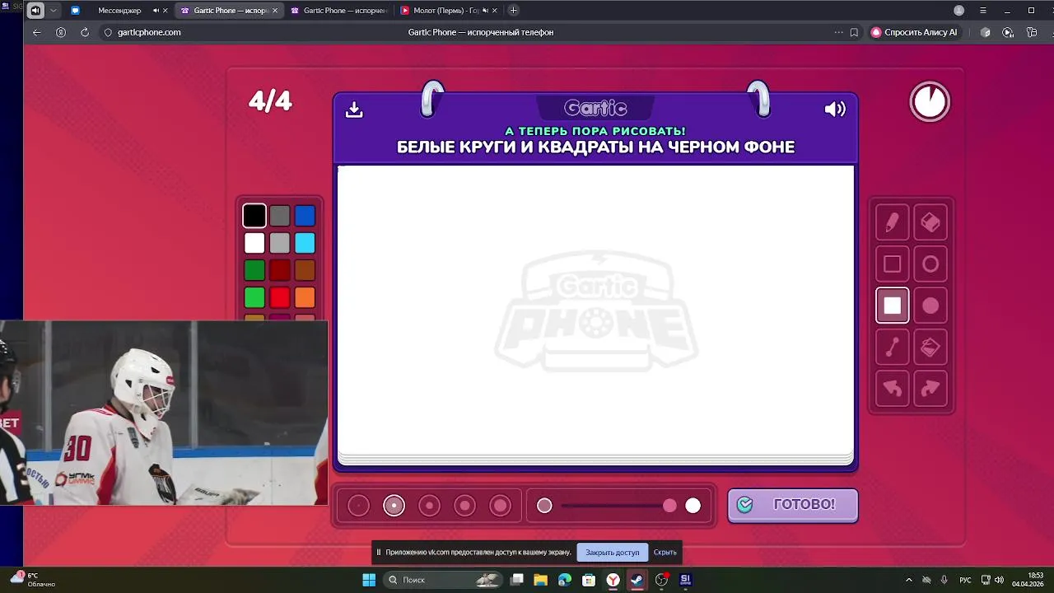
Task: Pick the orange color swatch
Action: [x=305, y=297]
